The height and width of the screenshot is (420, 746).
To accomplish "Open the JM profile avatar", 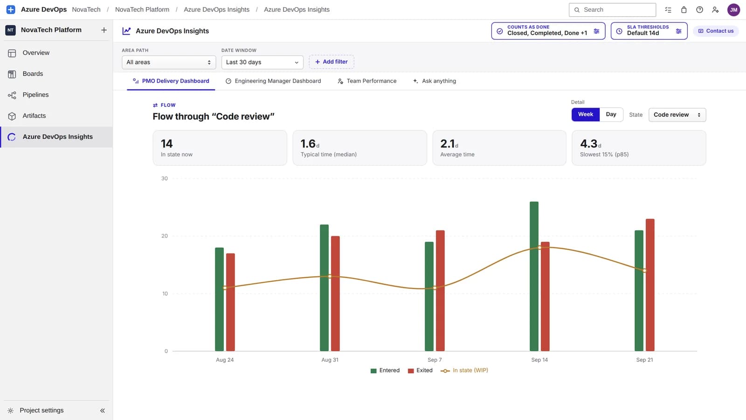I will (x=734, y=9).
